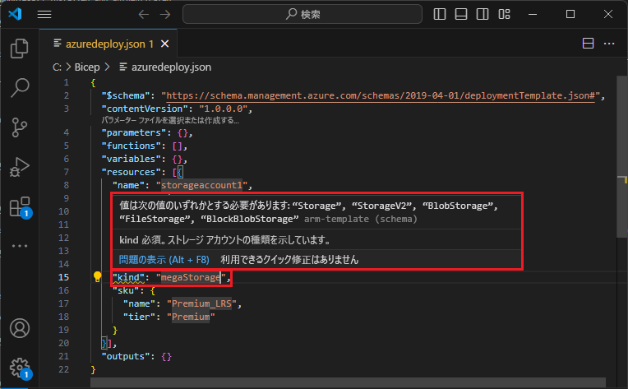Click the 問題の表示 (Alt + F8) link
Image resolution: width=628 pixels, height=389 pixels.
[x=164, y=260]
